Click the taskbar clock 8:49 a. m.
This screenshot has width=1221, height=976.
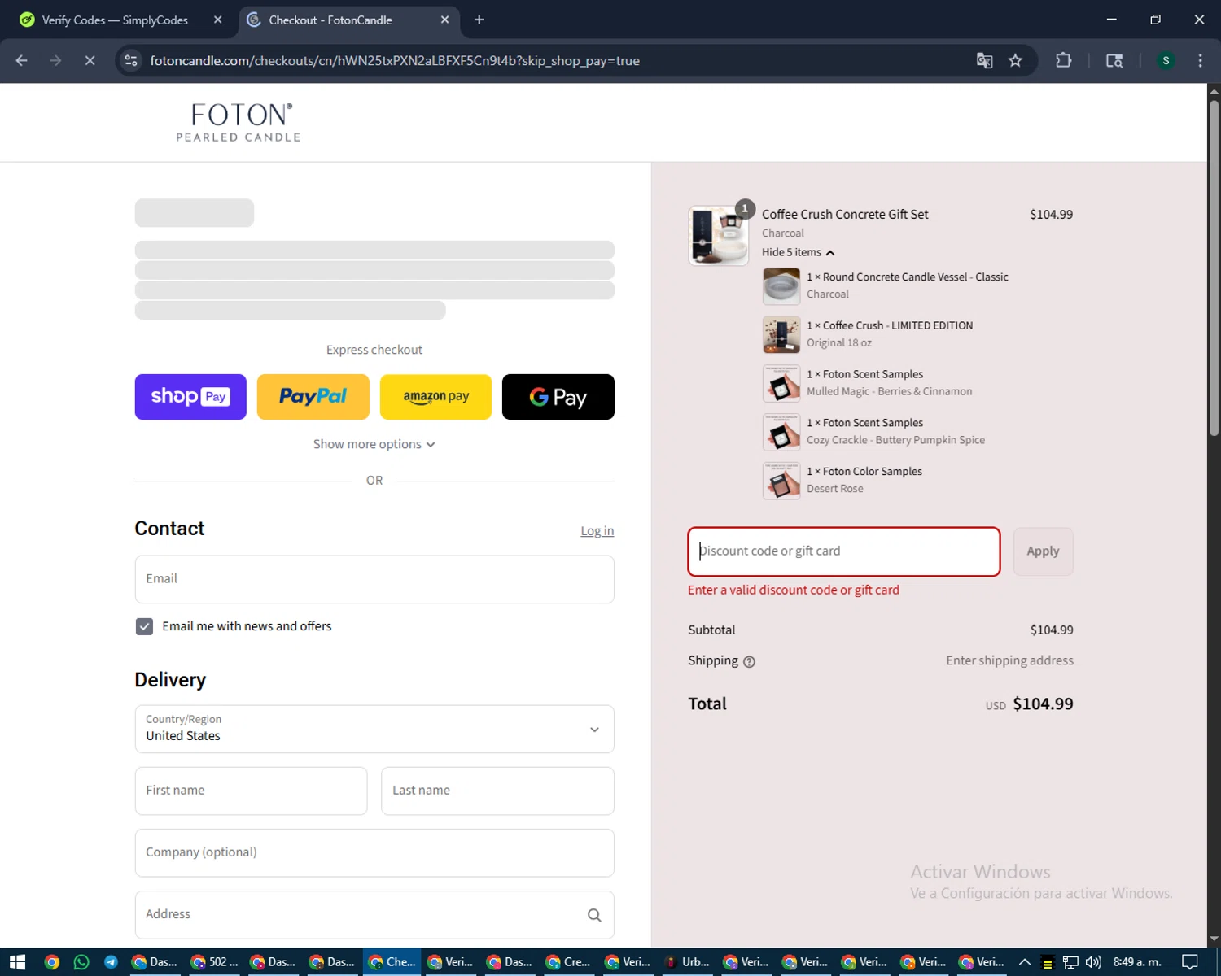pos(1137,962)
